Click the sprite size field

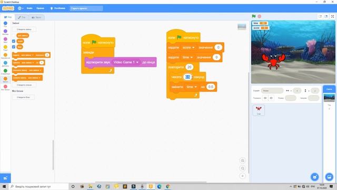pyautogui.click(x=291, y=98)
